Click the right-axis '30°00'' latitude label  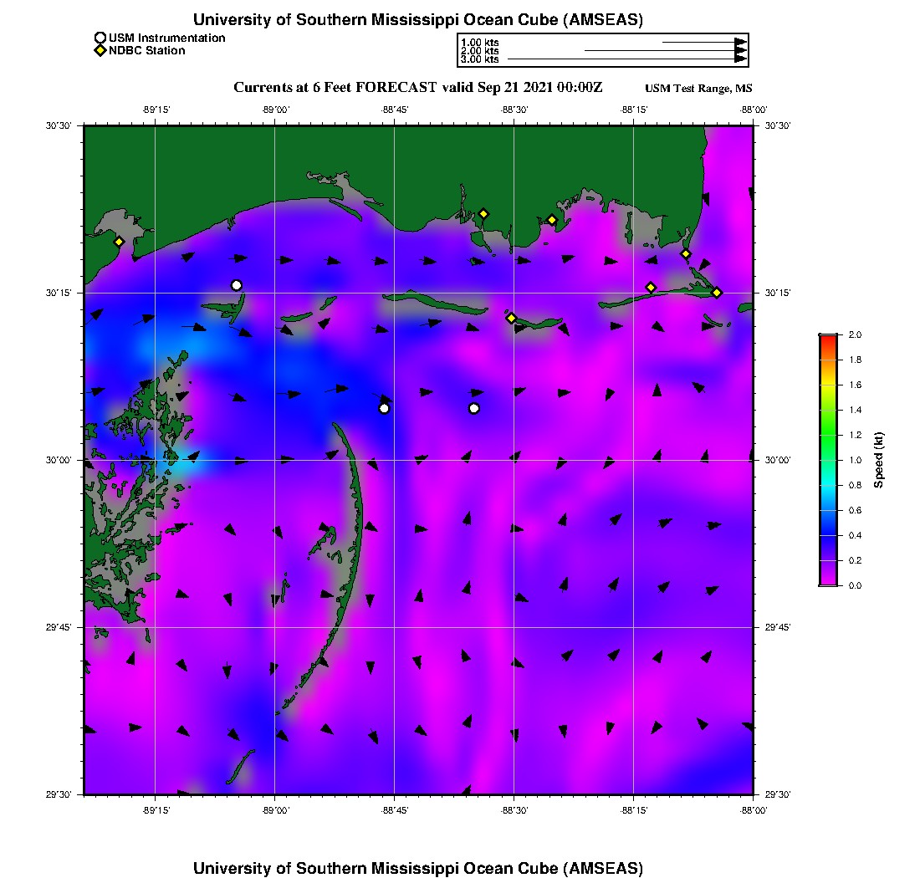(x=778, y=461)
